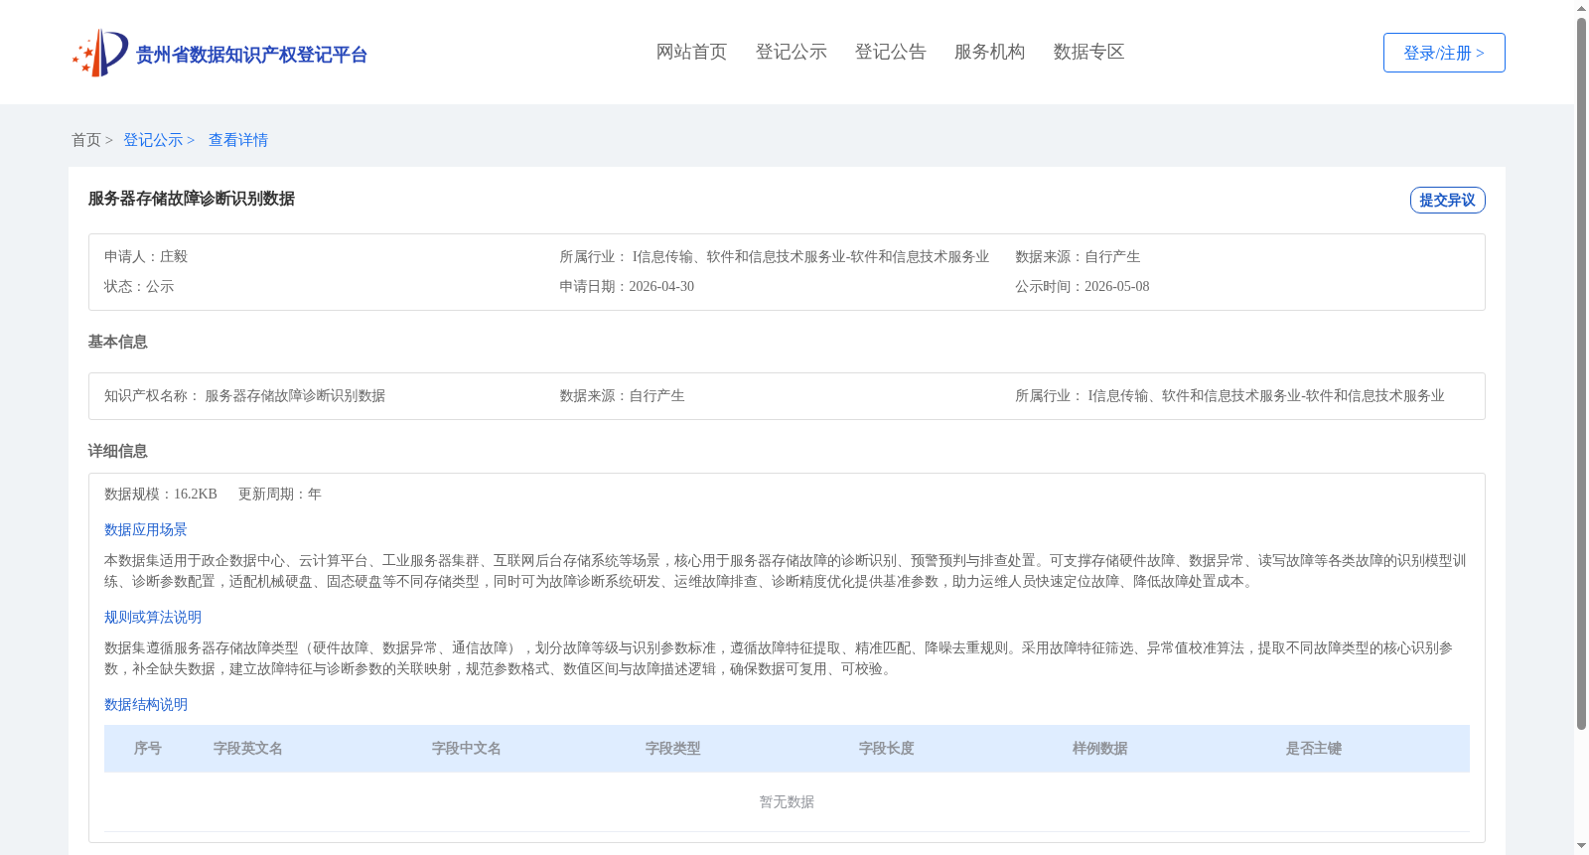Click 公示时间：2026-05-08 text
This screenshot has height=855, width=1589.
(1083, 286)
